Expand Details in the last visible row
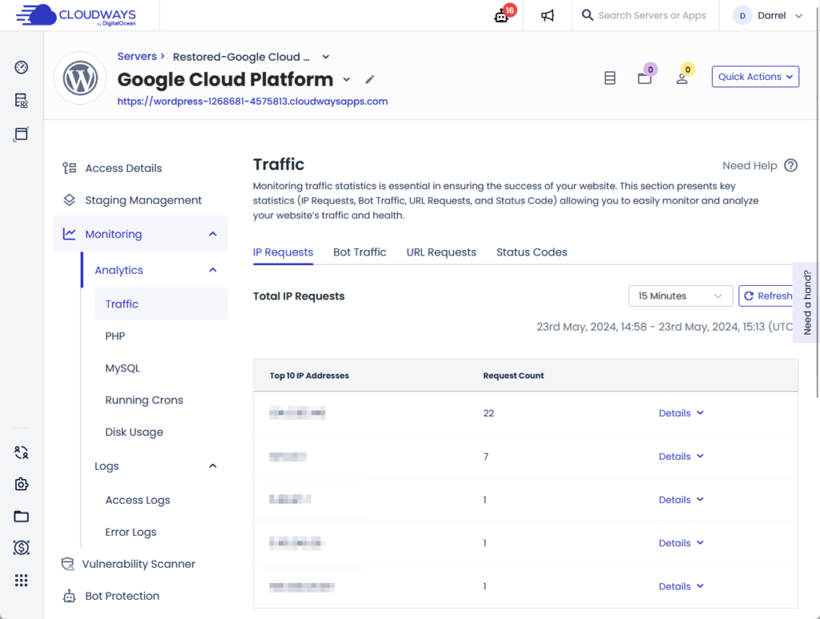Screen dimensions: 820x619 pyautogui.click(x=681, y=587)
